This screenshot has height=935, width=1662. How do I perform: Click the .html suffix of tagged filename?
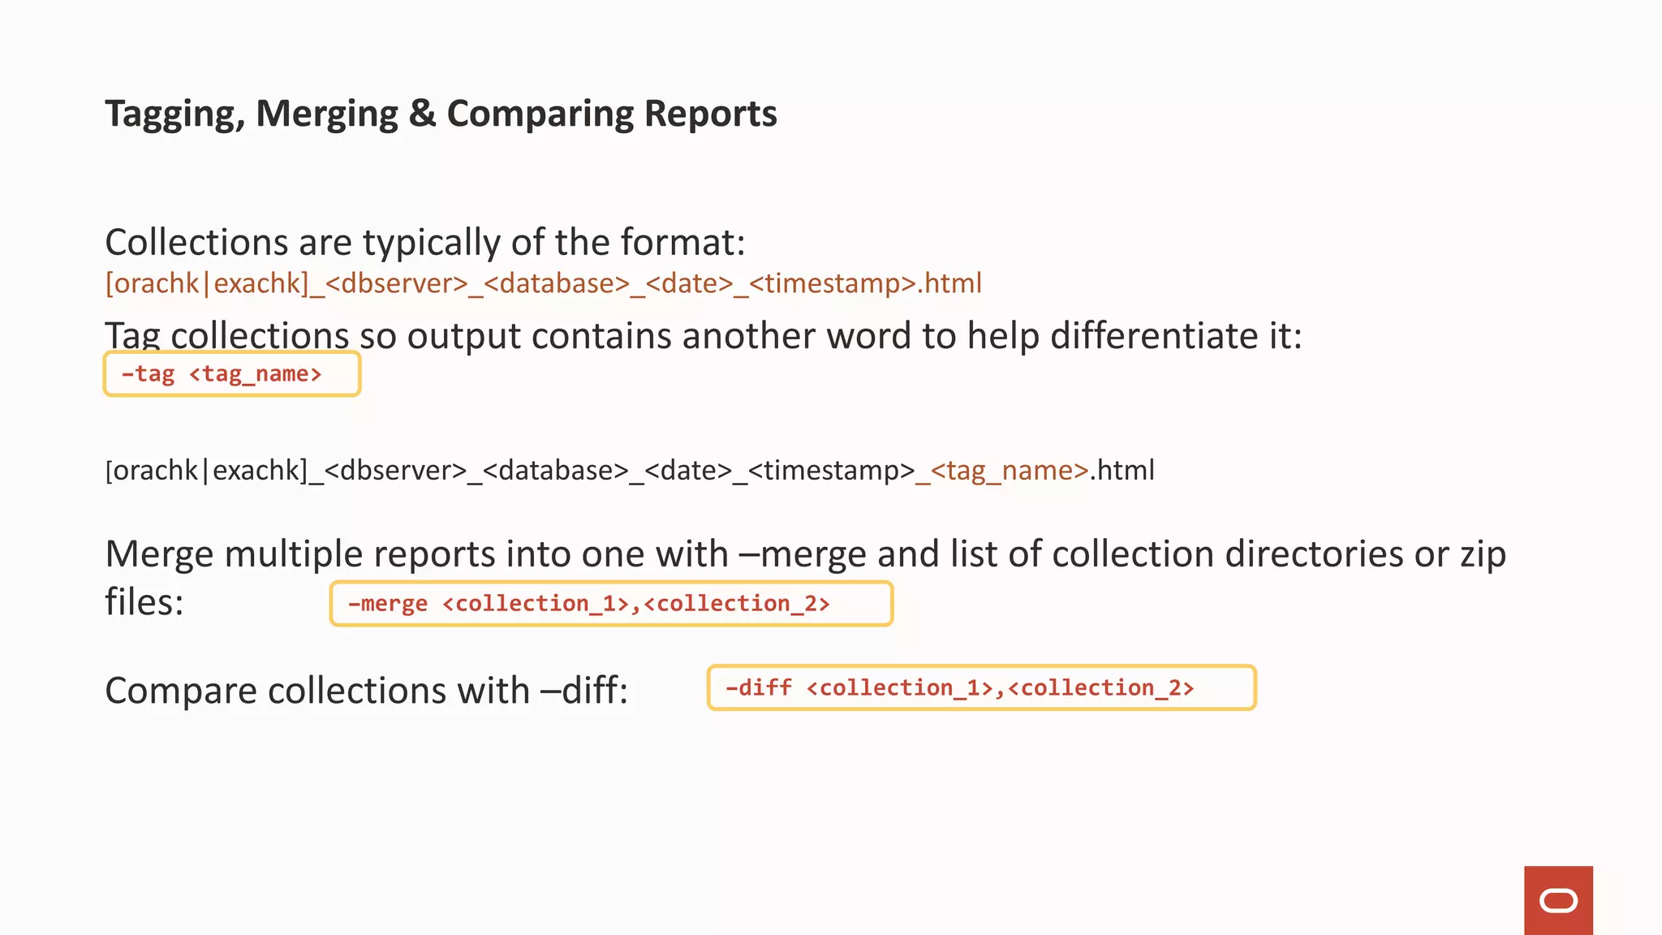tap(1122, 471)
